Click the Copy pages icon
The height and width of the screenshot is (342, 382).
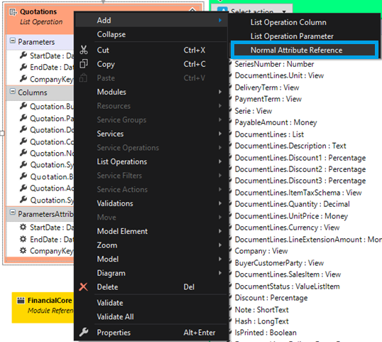tap(84, 64)
